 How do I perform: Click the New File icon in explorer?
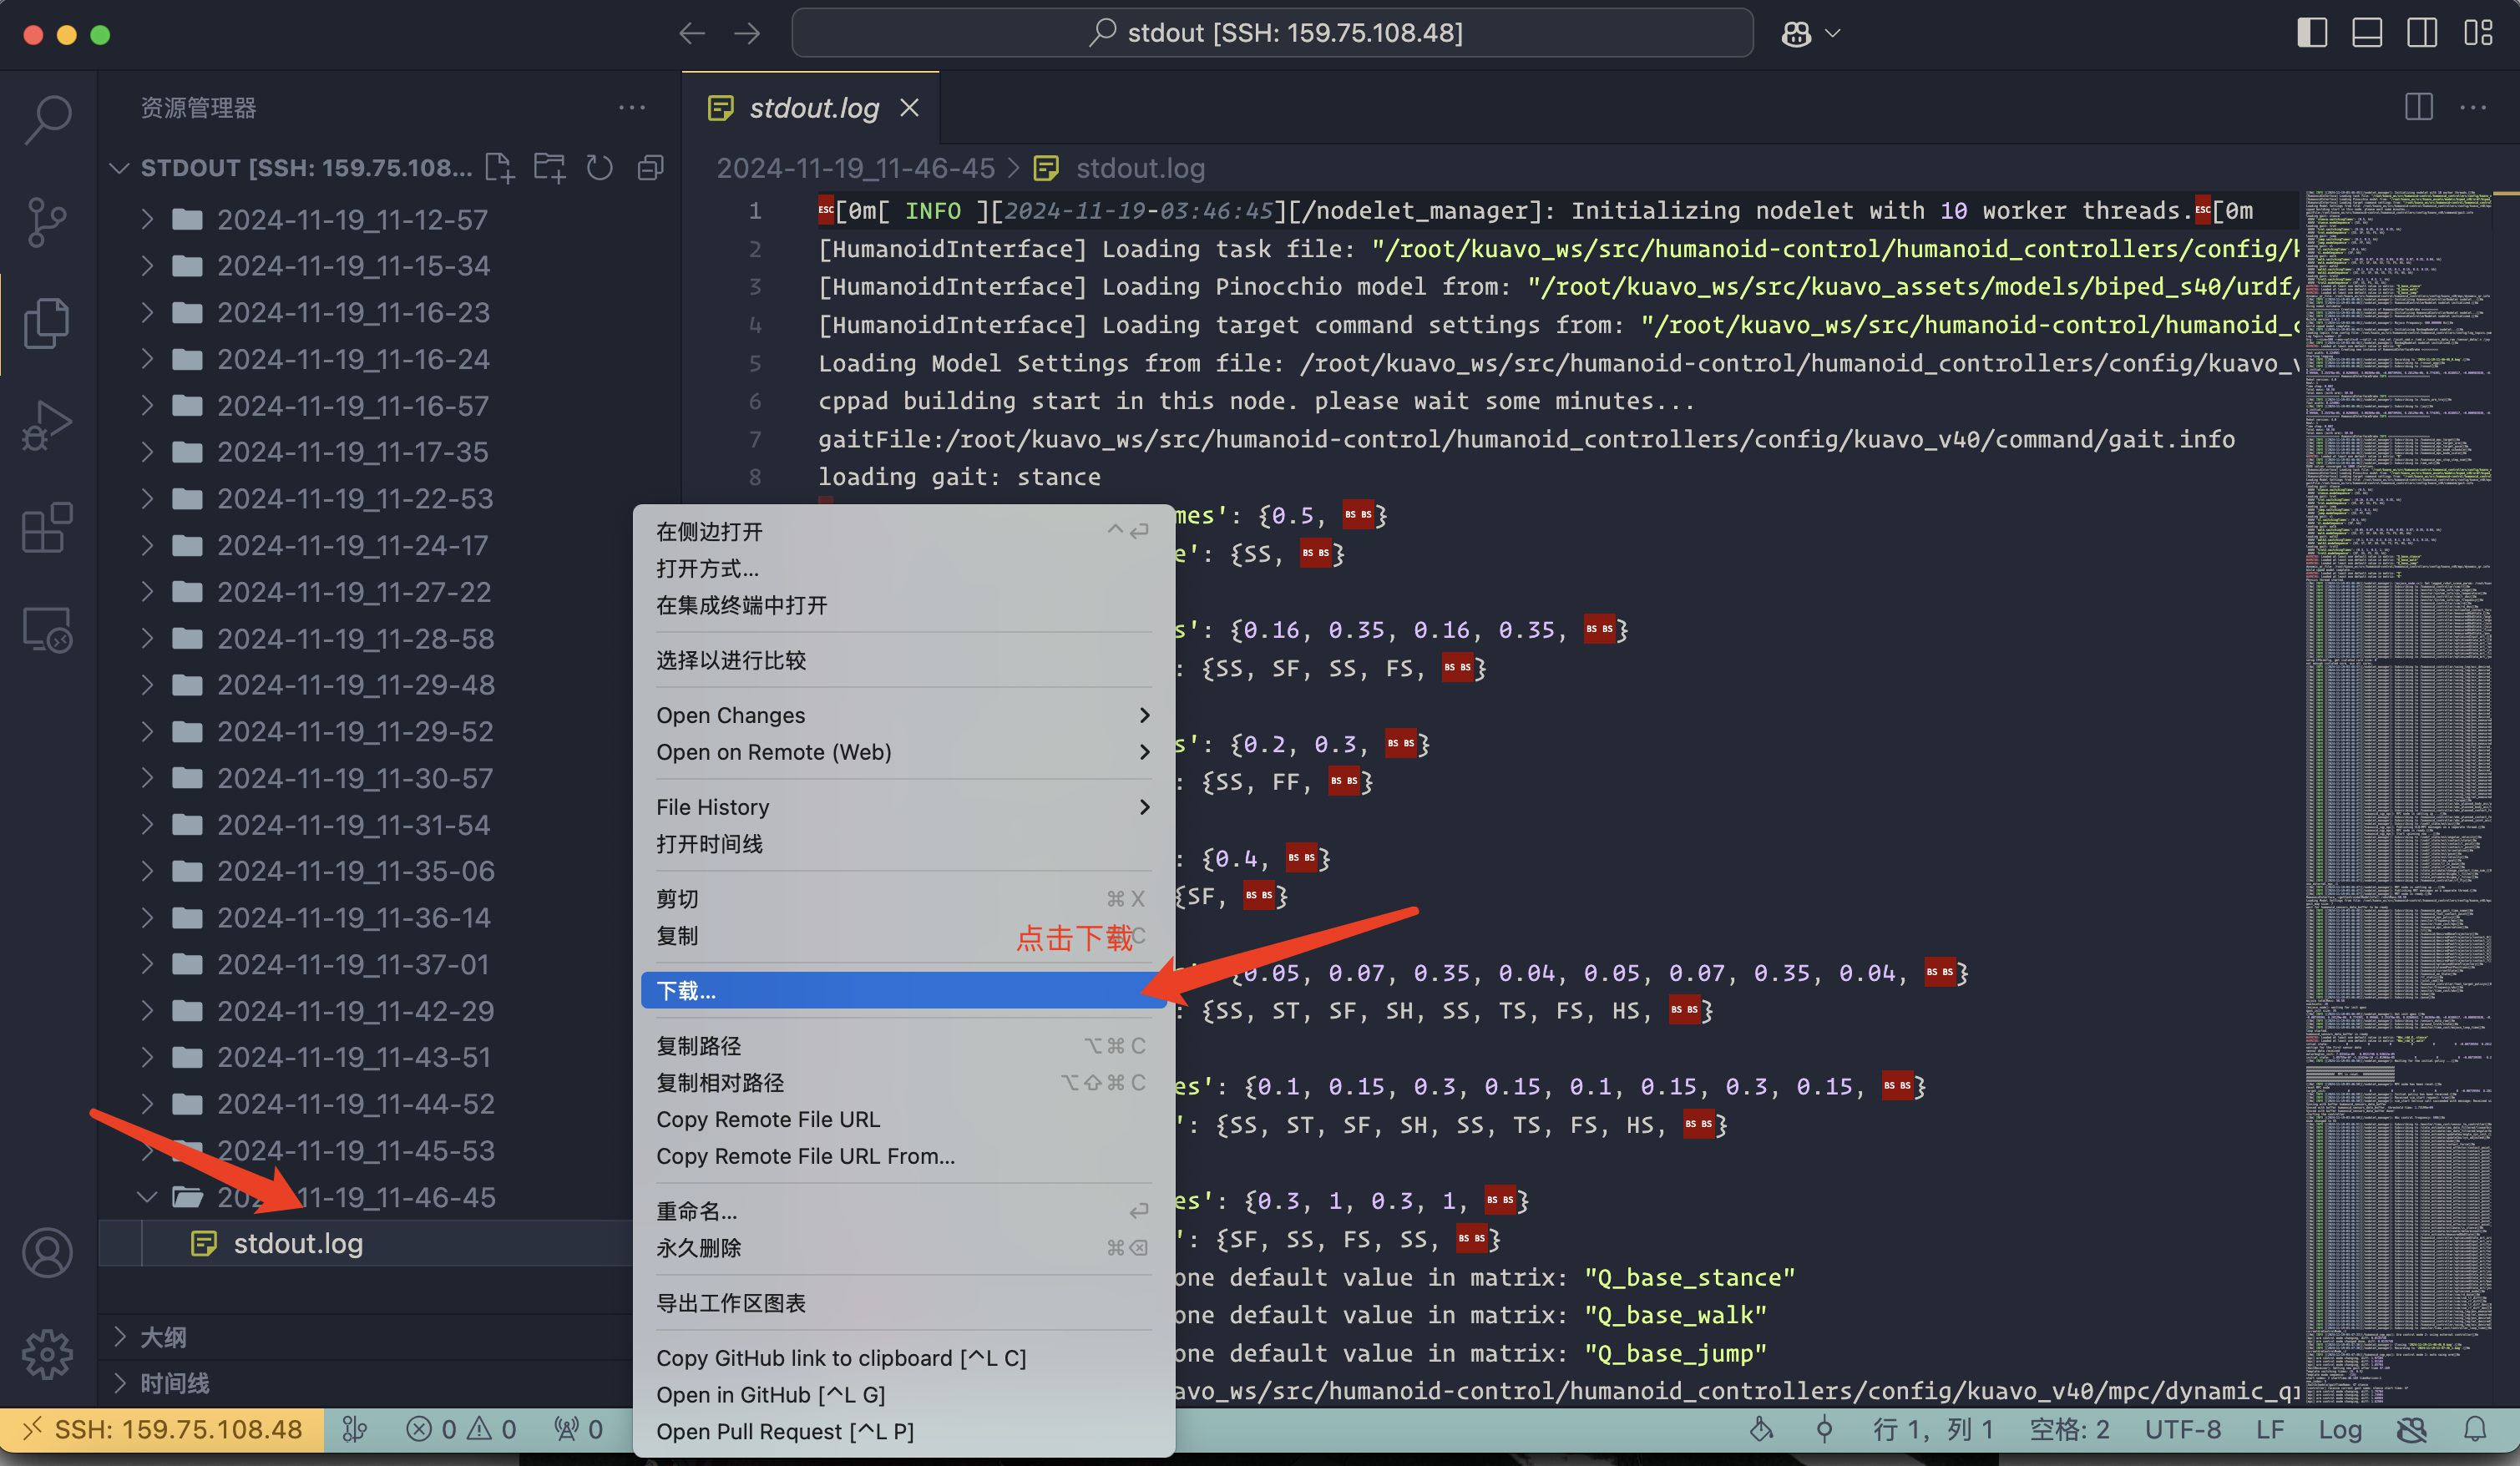pos(499,167)
